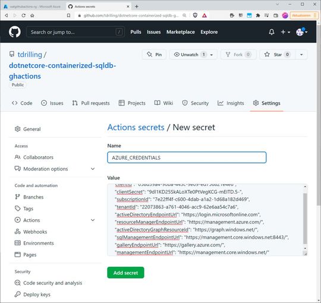Viewport: 321px width, 303px height.
Task: Click the Search or jump to field
Action: click(75, 32)
